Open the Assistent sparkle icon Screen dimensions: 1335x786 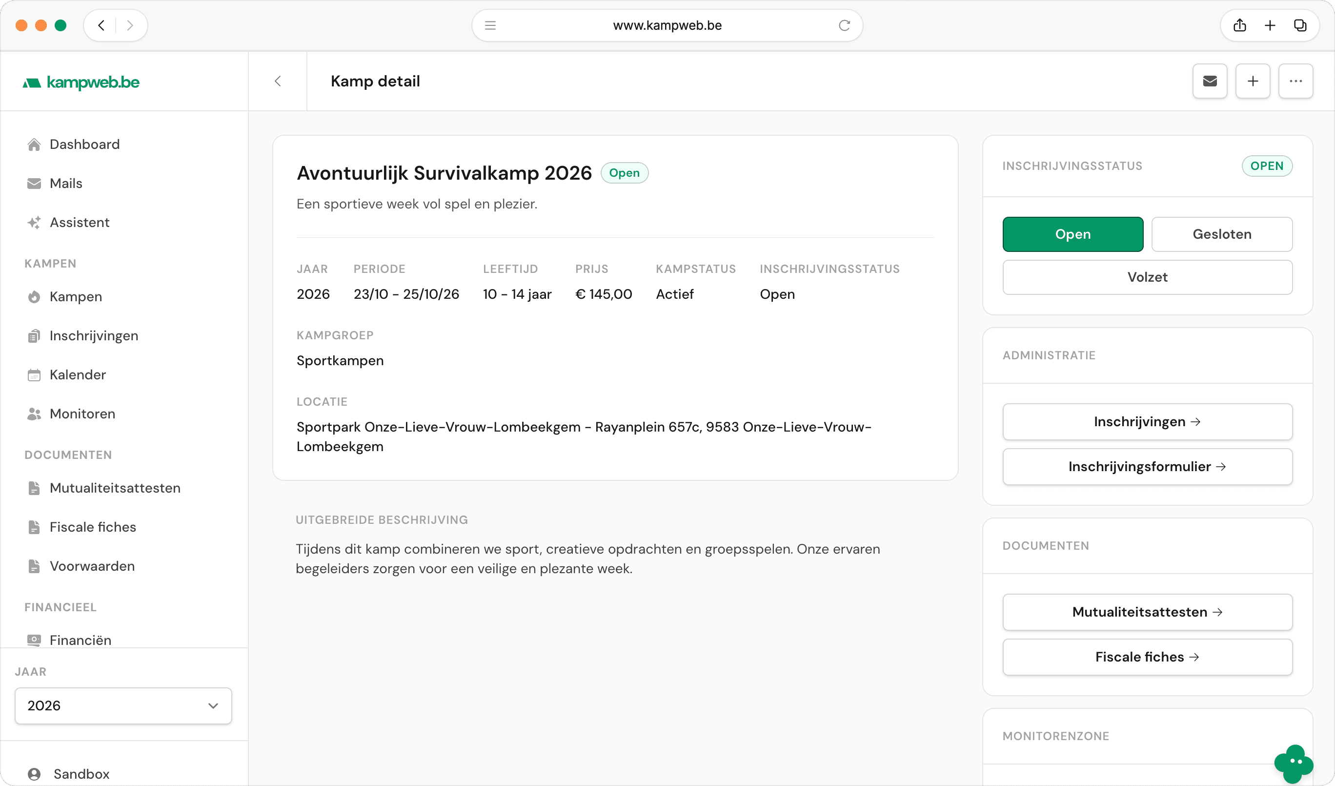[34, 223]
